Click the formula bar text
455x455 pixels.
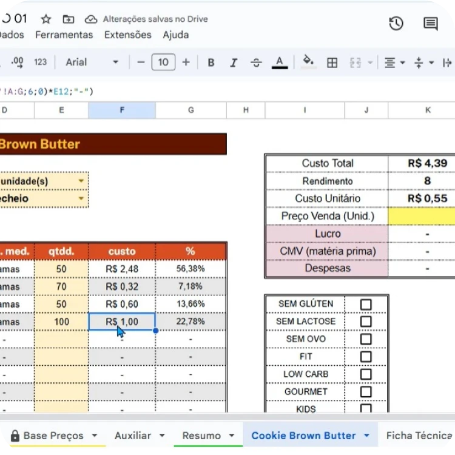click(x=47, y=92)
